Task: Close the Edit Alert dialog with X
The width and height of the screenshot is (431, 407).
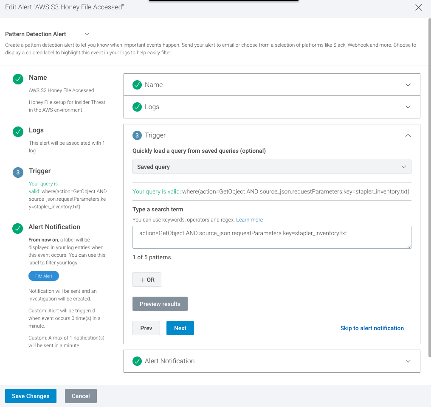Action: [419, 8]
